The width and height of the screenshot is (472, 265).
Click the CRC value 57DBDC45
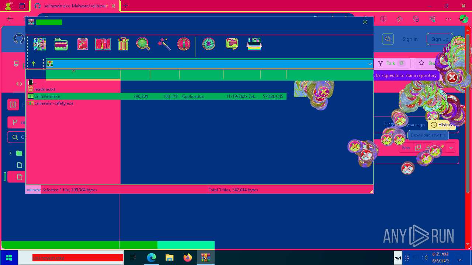[x=273, y=96]
